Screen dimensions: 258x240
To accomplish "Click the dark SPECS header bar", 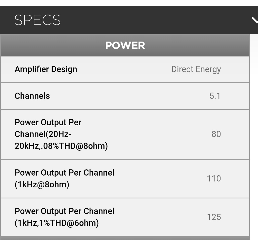I will tap(129, 20).
